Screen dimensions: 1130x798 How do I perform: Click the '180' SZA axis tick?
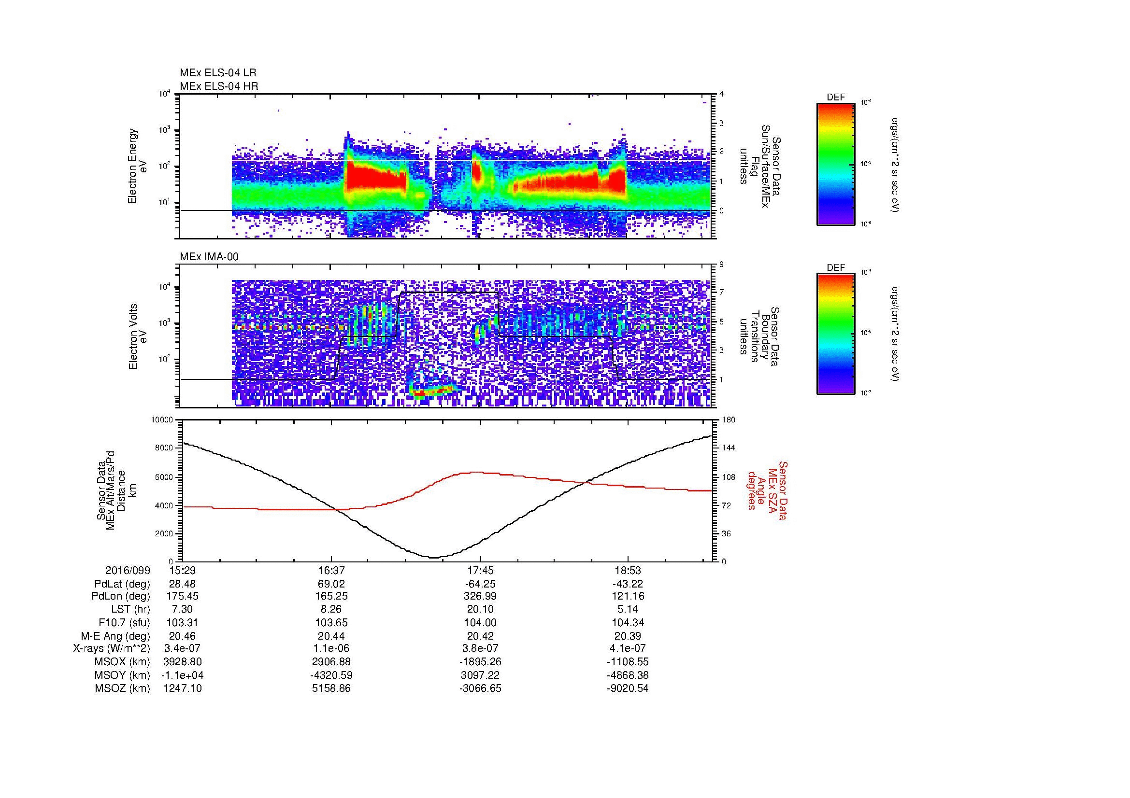pos(729,420)
